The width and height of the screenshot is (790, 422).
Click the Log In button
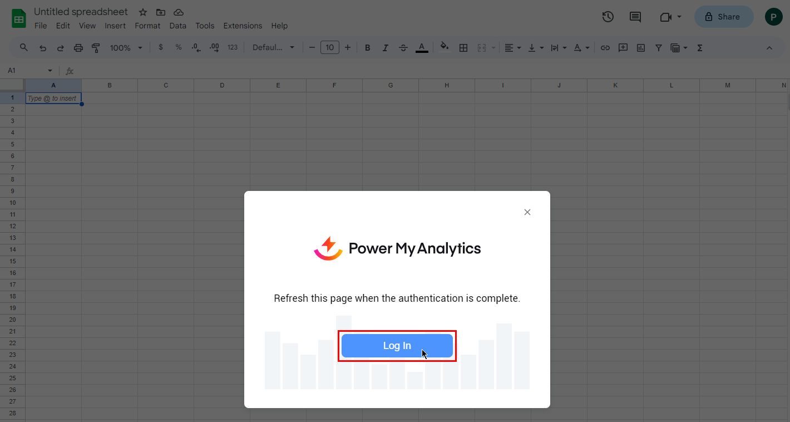pyautogui.click(x=397, y=346)
